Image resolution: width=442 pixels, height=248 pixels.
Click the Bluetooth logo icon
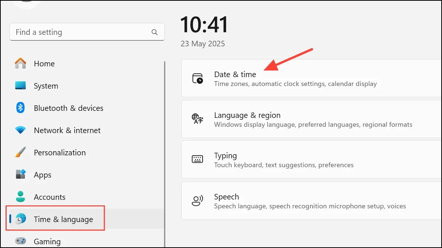(x=20, y=108)
